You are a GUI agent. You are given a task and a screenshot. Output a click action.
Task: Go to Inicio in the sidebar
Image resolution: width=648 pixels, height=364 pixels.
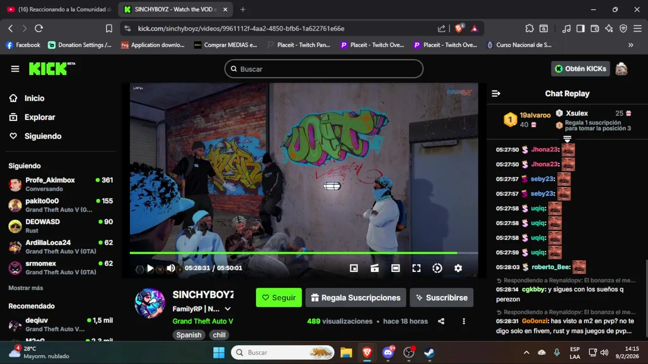coord(27,98)
